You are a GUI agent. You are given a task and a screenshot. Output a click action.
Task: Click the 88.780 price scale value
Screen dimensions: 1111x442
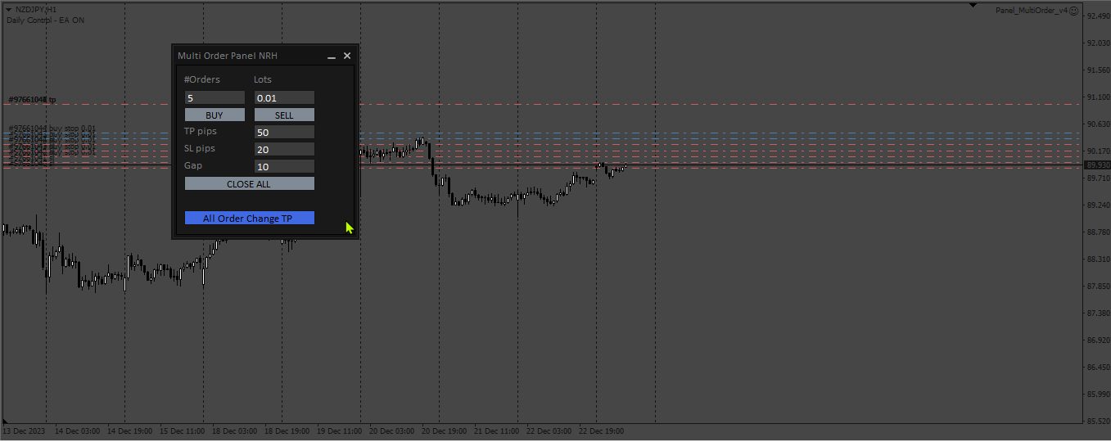1098,232
